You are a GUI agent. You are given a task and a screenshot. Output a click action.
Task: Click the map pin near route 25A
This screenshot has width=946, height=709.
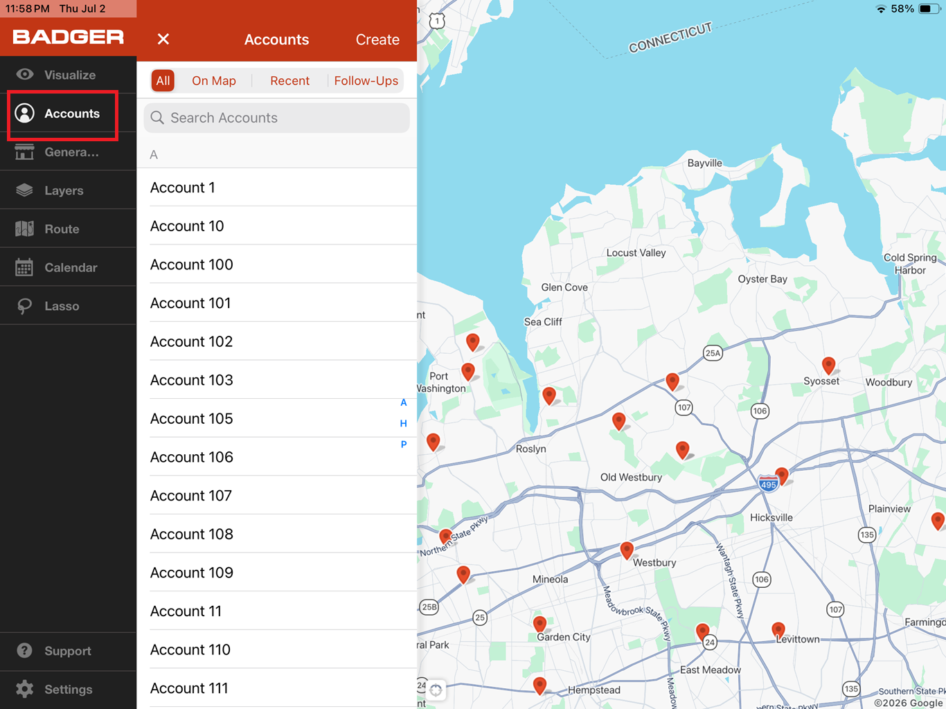point(672,382)
